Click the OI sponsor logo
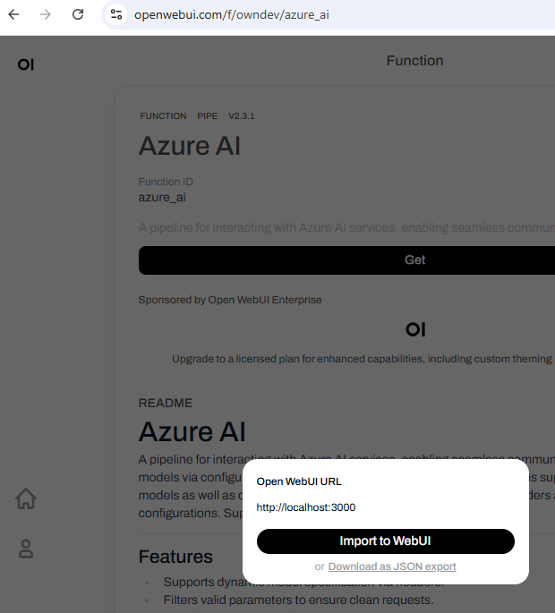The image size is (555, 613). 415,329
